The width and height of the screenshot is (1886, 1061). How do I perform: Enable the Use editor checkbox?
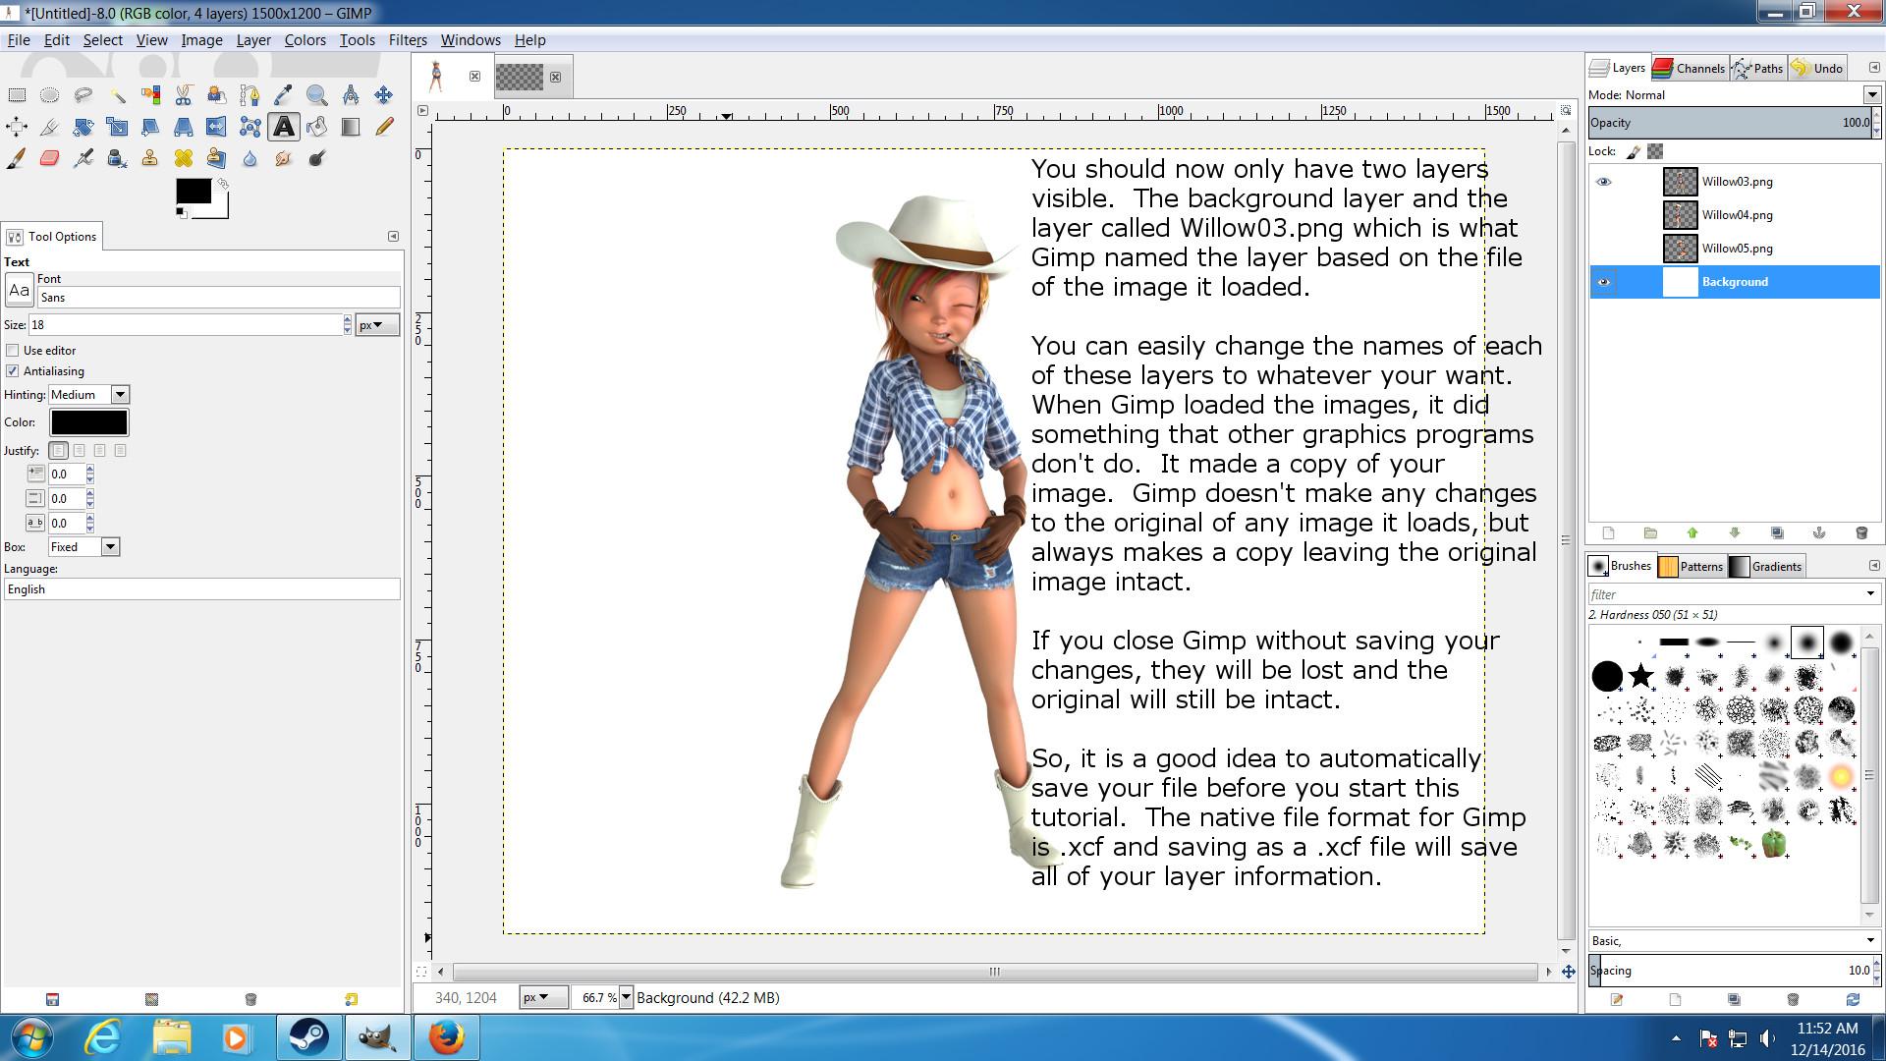click(x=13, y=351)
